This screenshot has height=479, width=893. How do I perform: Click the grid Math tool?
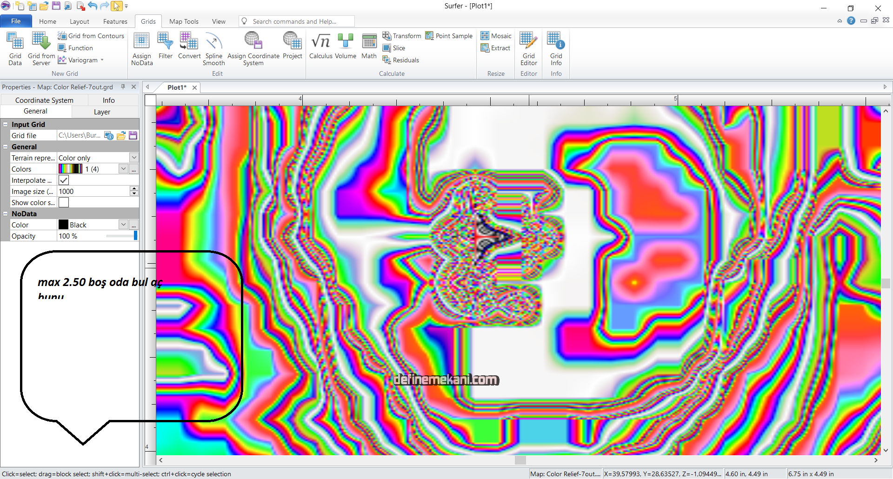click(x=369, y=47)
